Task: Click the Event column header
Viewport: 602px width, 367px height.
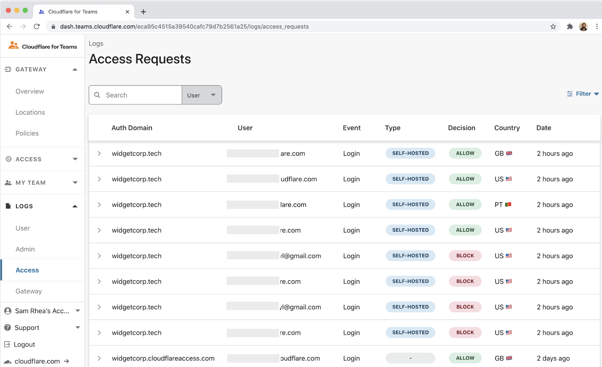Action: click(351, 128)
